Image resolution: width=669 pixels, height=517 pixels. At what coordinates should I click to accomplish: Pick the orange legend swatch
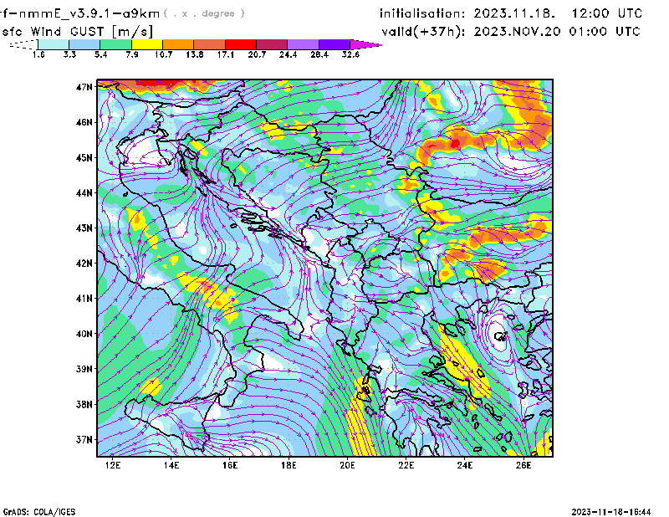pos(178,44)
